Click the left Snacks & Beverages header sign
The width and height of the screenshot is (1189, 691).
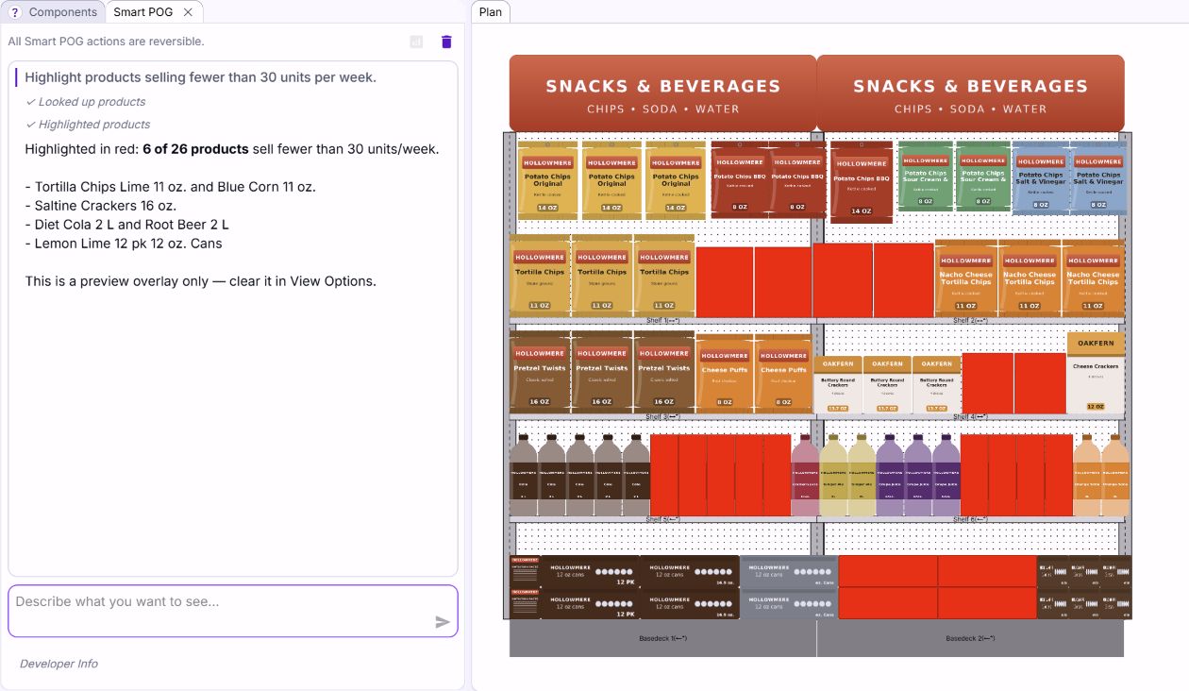click(662, 93)
